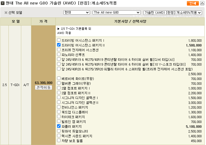Click the 2.5 T-GDi 기본품목 외 line
The width and height of the screenshot is (206, 145).
(74, 29)
